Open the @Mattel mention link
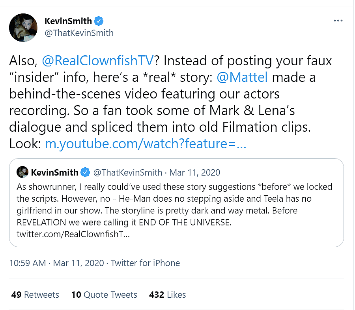This screenshot has height=310, width=355. tap(242, 77)
